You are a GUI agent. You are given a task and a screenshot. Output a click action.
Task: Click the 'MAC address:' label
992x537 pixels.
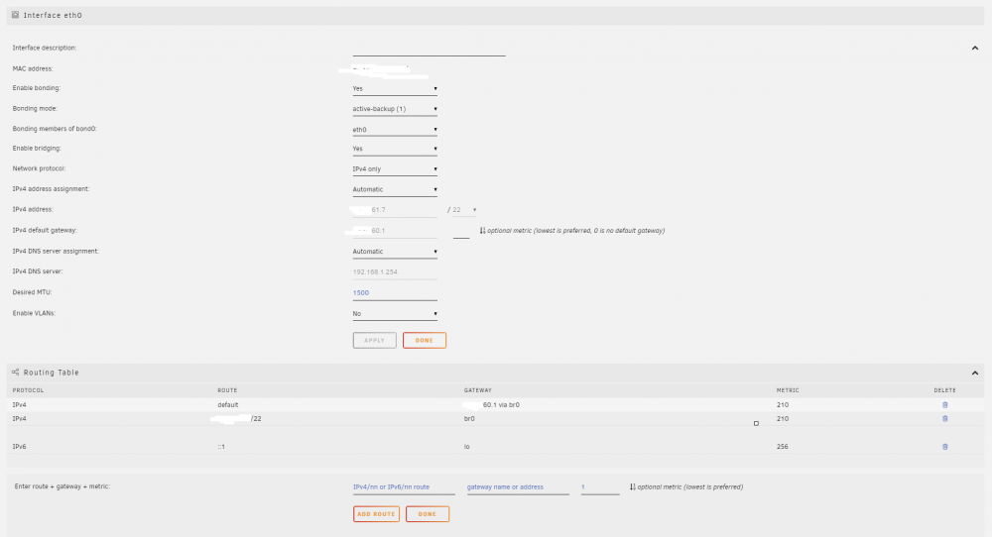[x=33, y=69]
